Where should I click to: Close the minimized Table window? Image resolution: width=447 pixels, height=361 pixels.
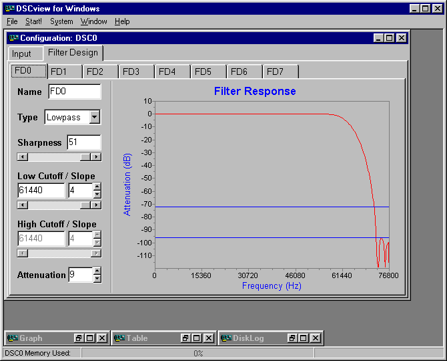coord(209,338)
